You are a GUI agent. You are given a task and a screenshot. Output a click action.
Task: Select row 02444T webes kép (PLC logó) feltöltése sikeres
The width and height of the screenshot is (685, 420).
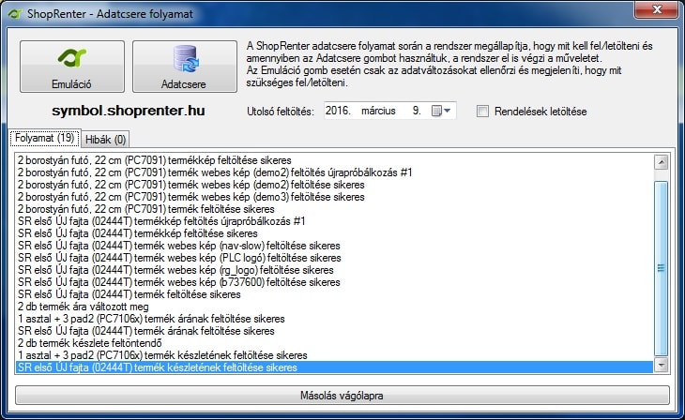coord(334,258)
